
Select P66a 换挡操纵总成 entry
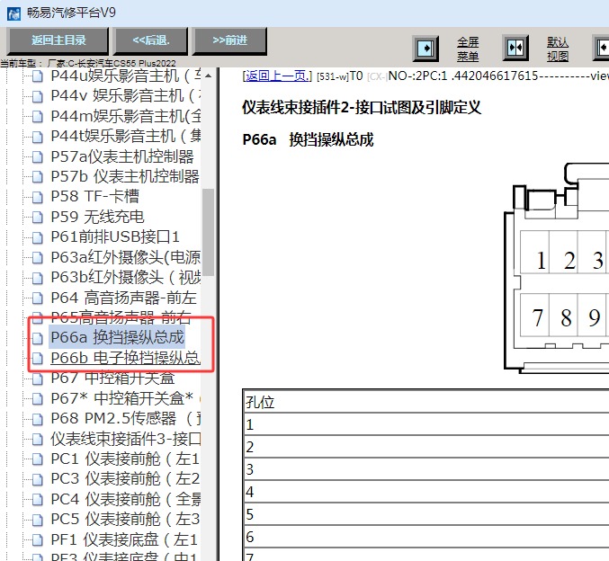(117, 337)
